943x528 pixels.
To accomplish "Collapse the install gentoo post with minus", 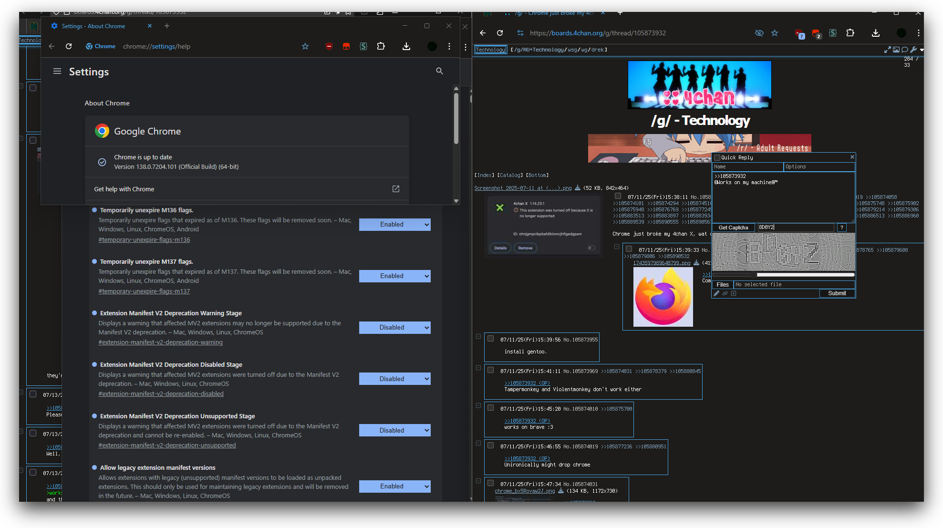I will pos(478,337).
